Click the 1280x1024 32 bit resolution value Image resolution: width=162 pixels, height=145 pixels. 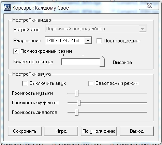pos(62,40)
